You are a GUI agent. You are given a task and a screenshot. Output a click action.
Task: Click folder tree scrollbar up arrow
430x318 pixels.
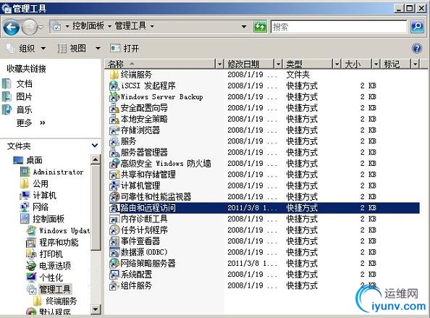point(96,159)
